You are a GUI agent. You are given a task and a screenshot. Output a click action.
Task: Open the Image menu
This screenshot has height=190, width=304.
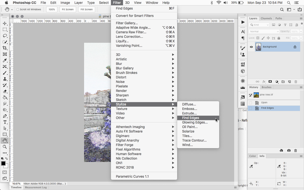[x=65, y=3]
